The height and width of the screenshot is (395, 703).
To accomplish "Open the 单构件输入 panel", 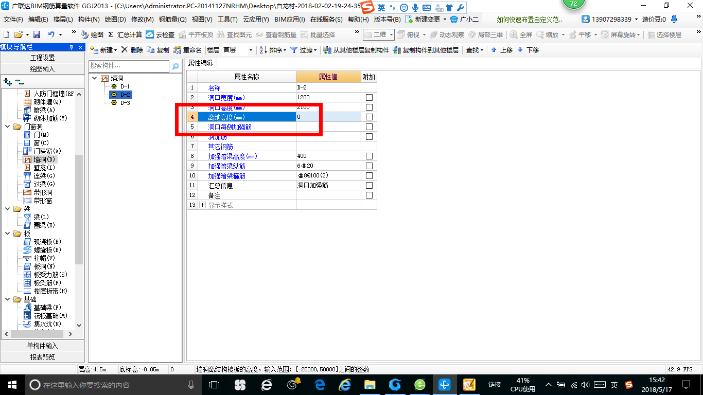I will tap(42, 346).
